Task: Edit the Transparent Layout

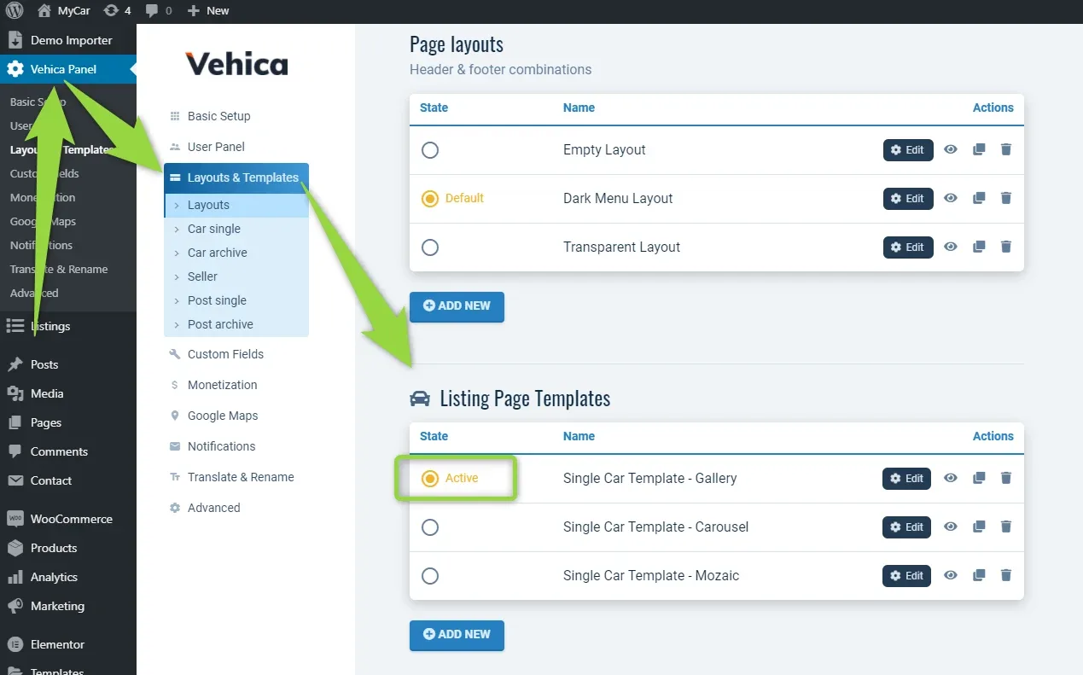Action: pyautogui.click(x=908, y=247)
